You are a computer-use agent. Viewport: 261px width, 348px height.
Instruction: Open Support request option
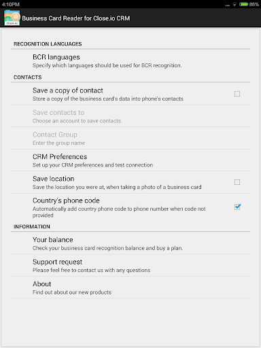(130, 266)
